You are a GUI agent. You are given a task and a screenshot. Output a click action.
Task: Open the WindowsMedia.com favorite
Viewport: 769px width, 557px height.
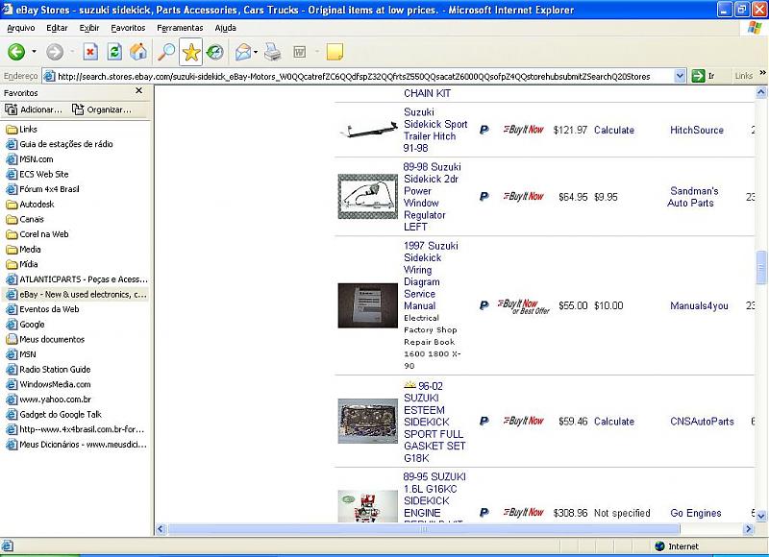click(48, 384)
